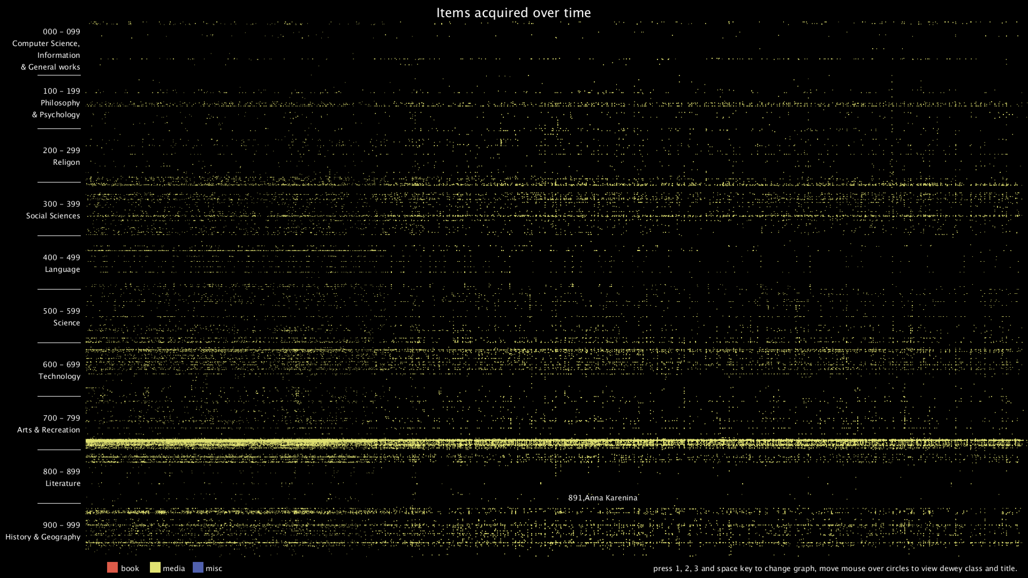
Task: Click the Technology category label
Action: (59, 376)
